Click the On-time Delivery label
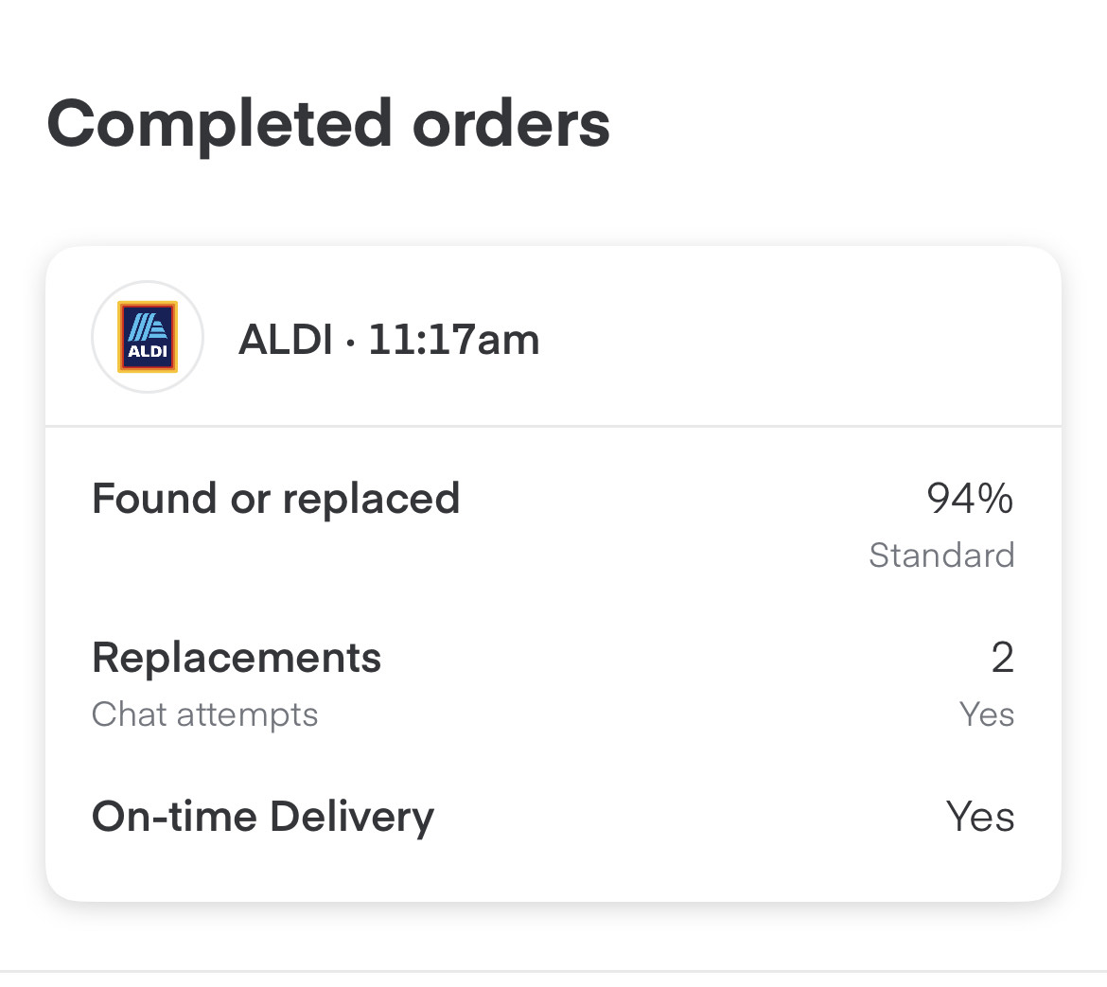 (x=263, y=818)
